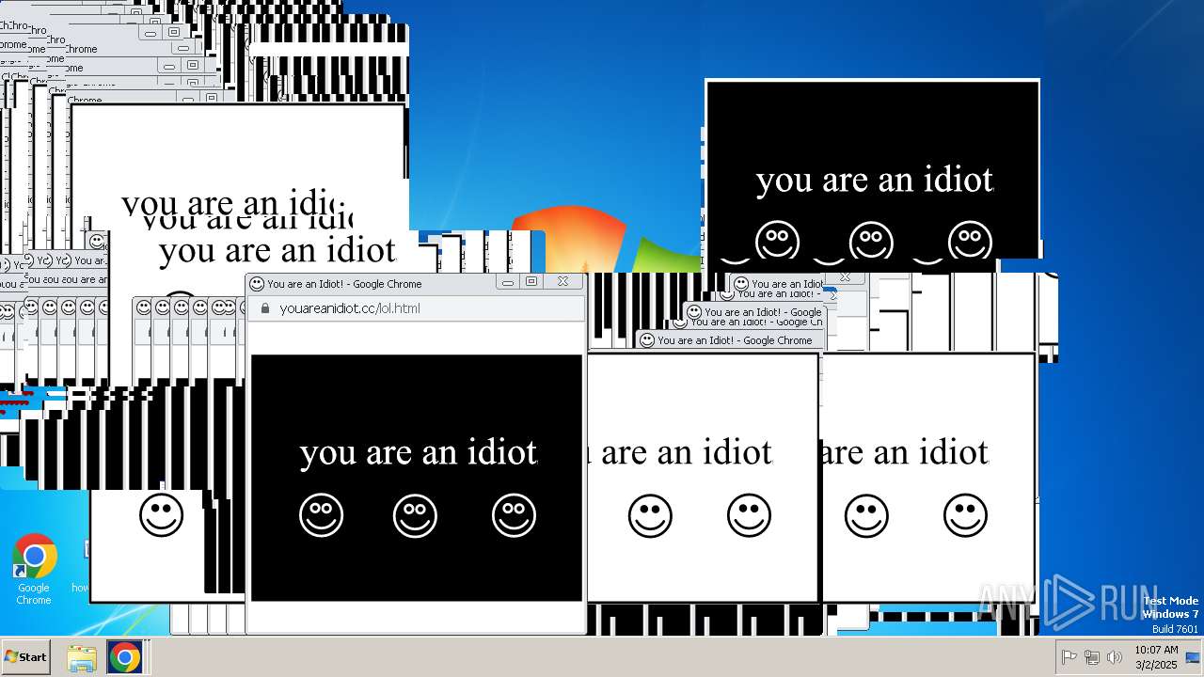1204x677 pixels.
Task: Click the center smiley in the top-right black window
Action: click(x=871, y=243)
